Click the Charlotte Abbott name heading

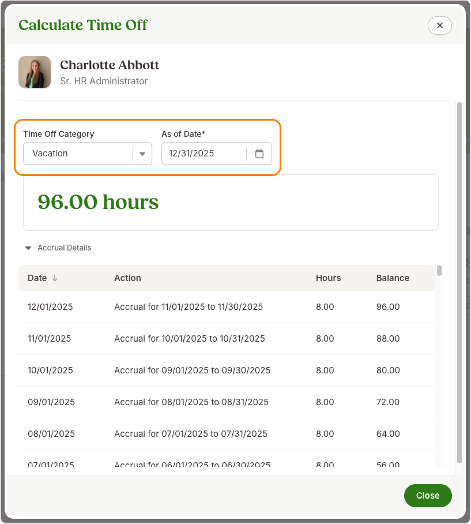click(110, 65)
